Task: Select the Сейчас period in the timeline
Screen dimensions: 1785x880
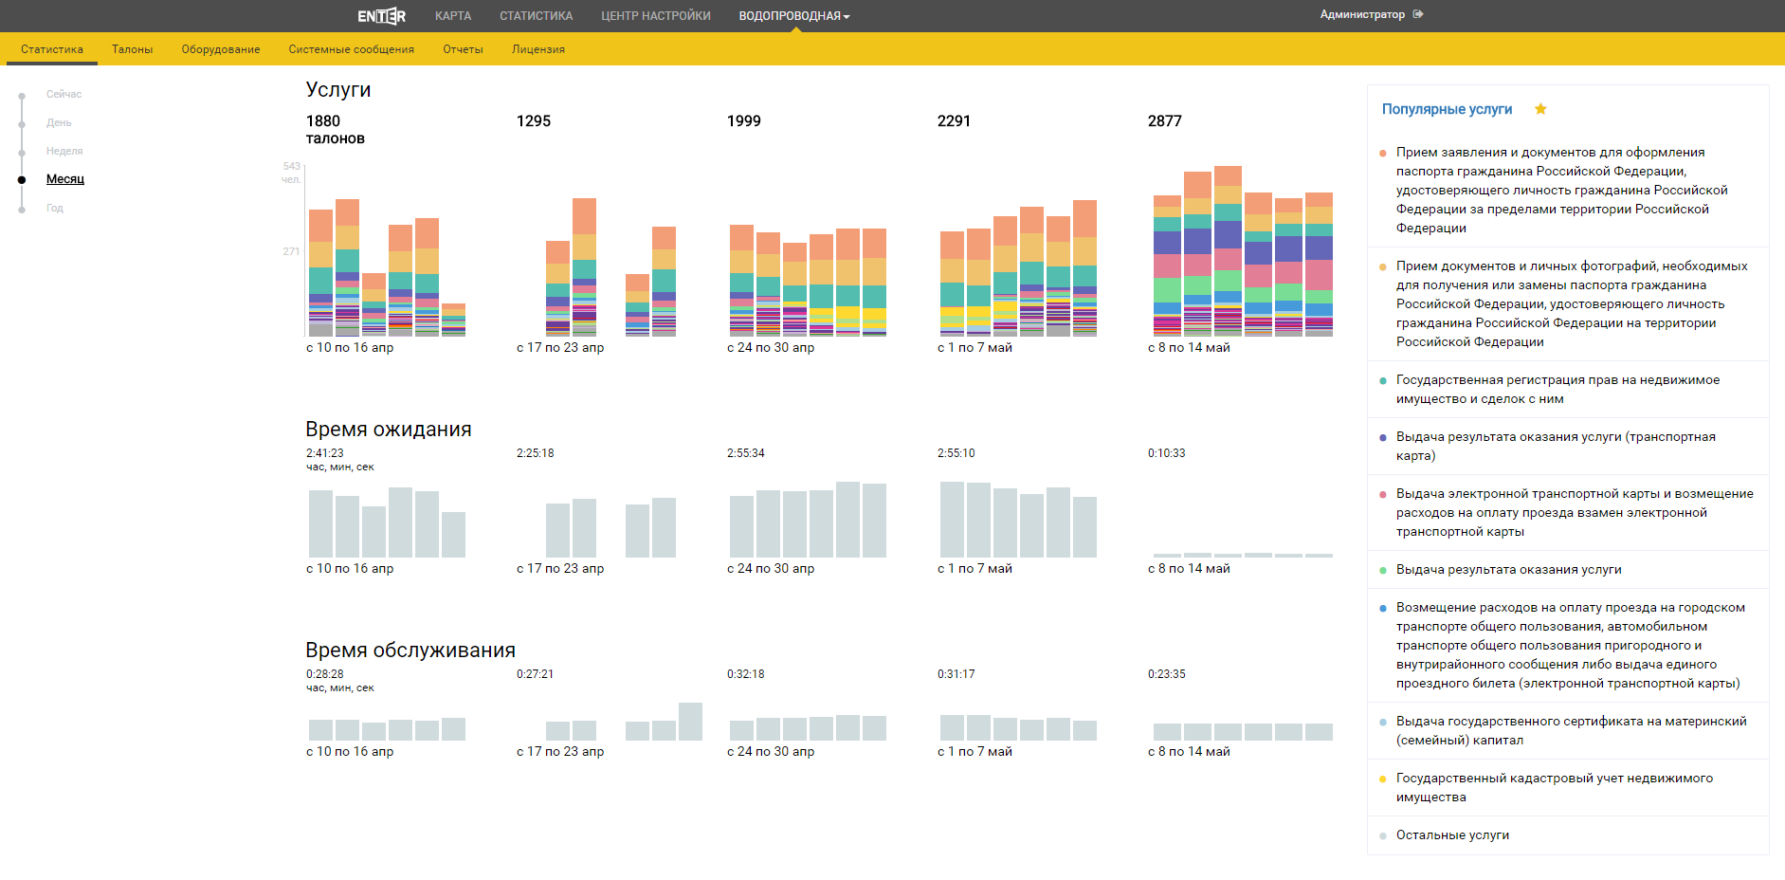Action: pyautogui.click(x=64, y=95)
